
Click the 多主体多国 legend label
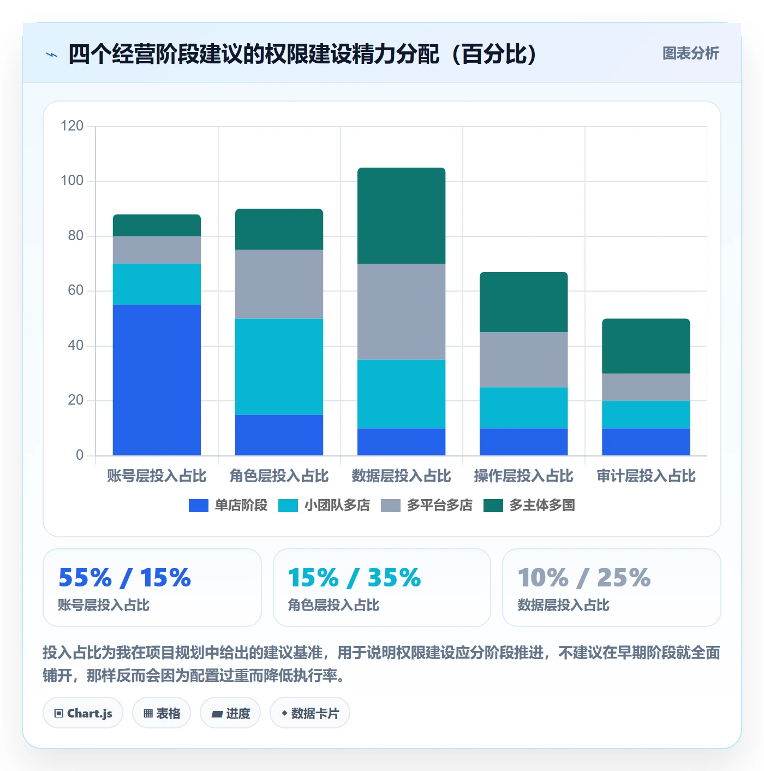542,506
